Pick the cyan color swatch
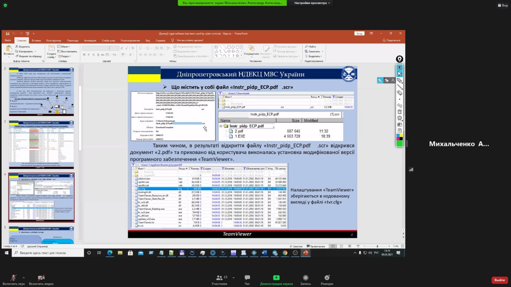 (x=398, y=135)
